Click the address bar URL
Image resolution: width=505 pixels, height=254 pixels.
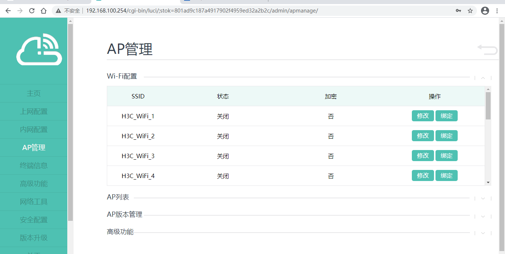[x=202, y=11]
